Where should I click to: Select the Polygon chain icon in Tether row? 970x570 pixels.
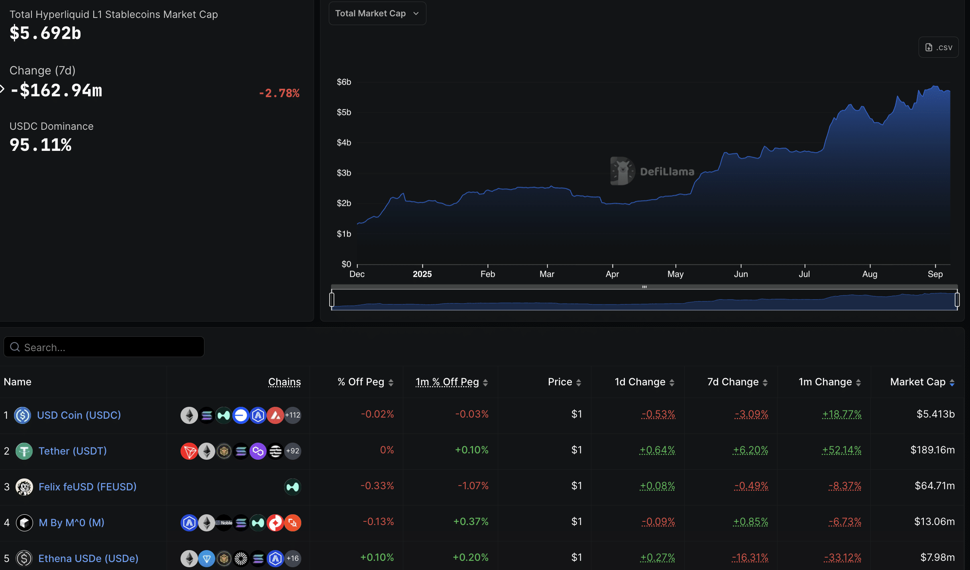258,451
